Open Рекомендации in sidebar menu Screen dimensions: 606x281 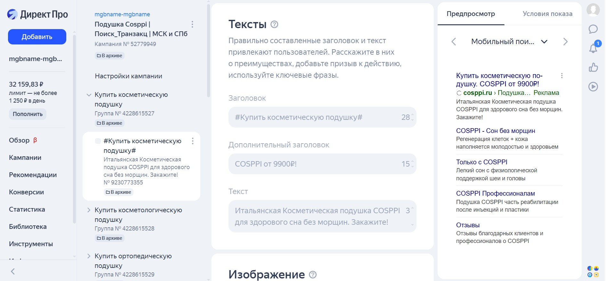pyautogui.click(x=33, y=175)
